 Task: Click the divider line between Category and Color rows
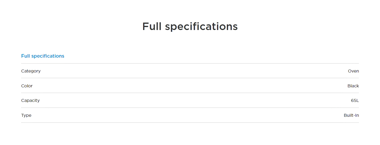pos(190,78)
